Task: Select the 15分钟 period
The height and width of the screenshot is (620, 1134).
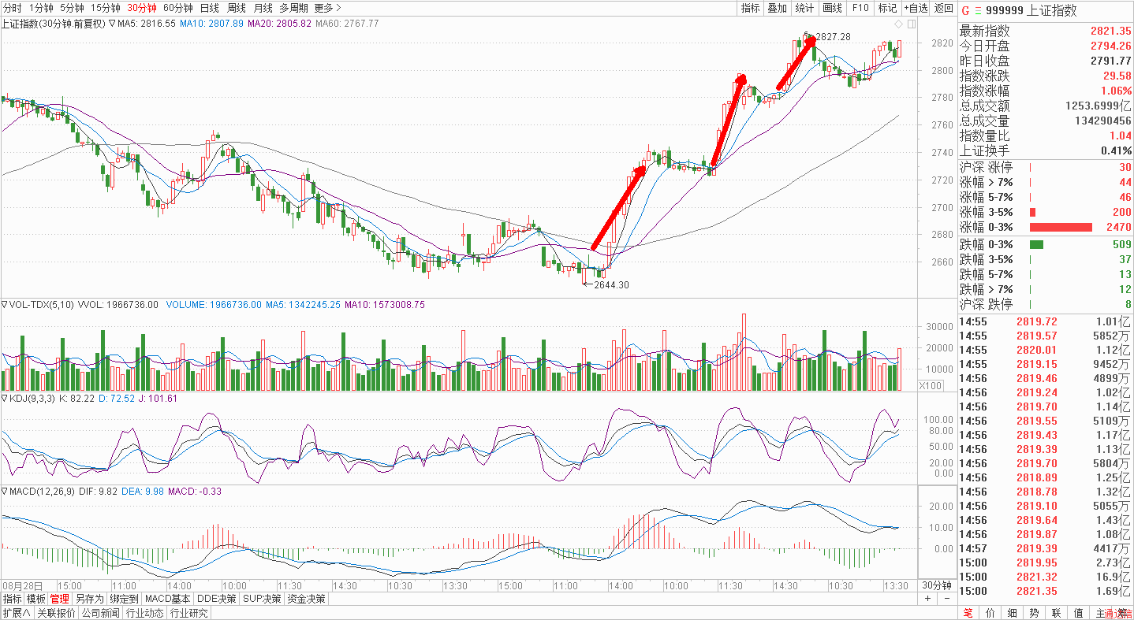Action: tap(105, 8)
